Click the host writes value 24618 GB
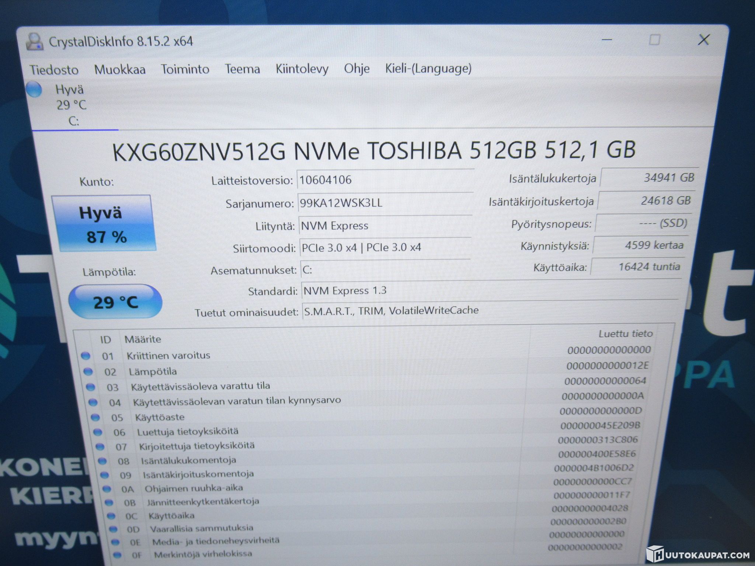Viewport: 755px width, 566px height. [646, 201]
